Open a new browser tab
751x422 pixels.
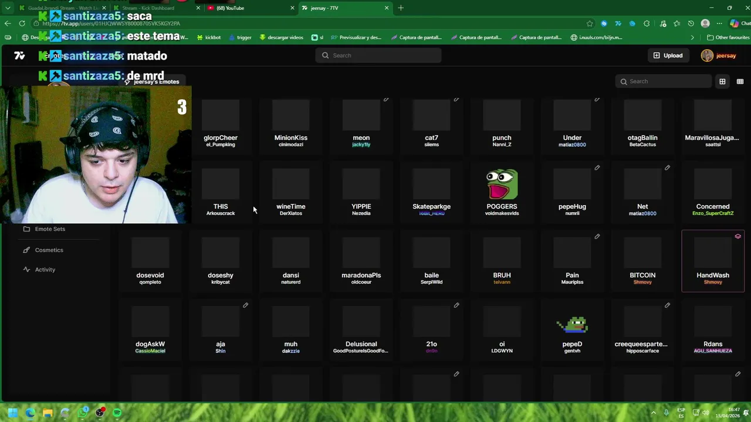(401, 8)
